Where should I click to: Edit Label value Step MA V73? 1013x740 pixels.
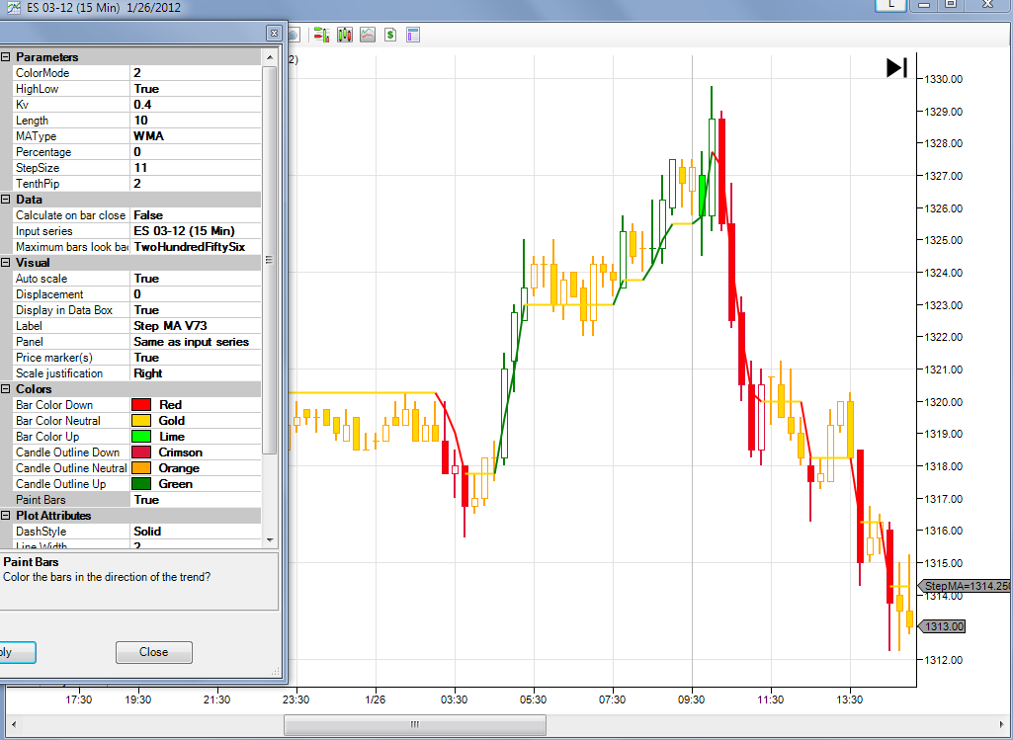pyautogui.click(x=196, y=326)
